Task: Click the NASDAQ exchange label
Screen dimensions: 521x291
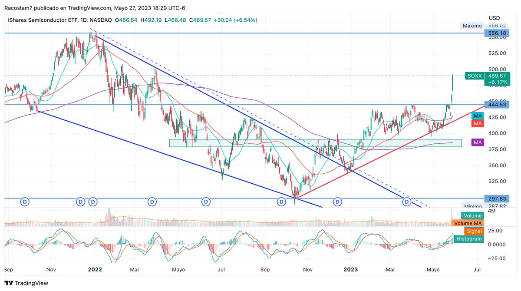Action: coord(100,20)
